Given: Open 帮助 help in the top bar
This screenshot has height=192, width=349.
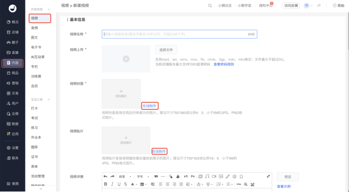Looking at the screenshot, I should (338, 6).
